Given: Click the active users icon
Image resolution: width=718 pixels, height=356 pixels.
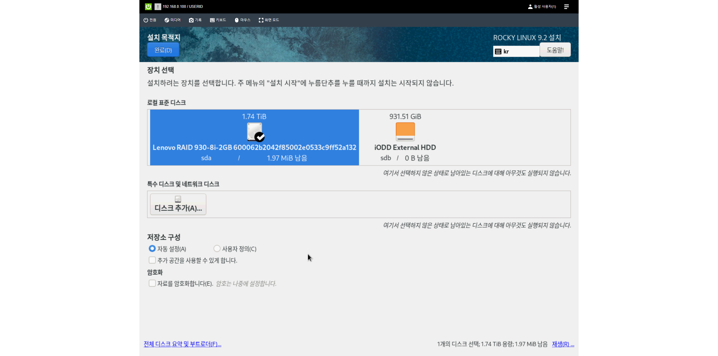Looking at the screenshot, I should pyautogui.click(x=530, y=6).
